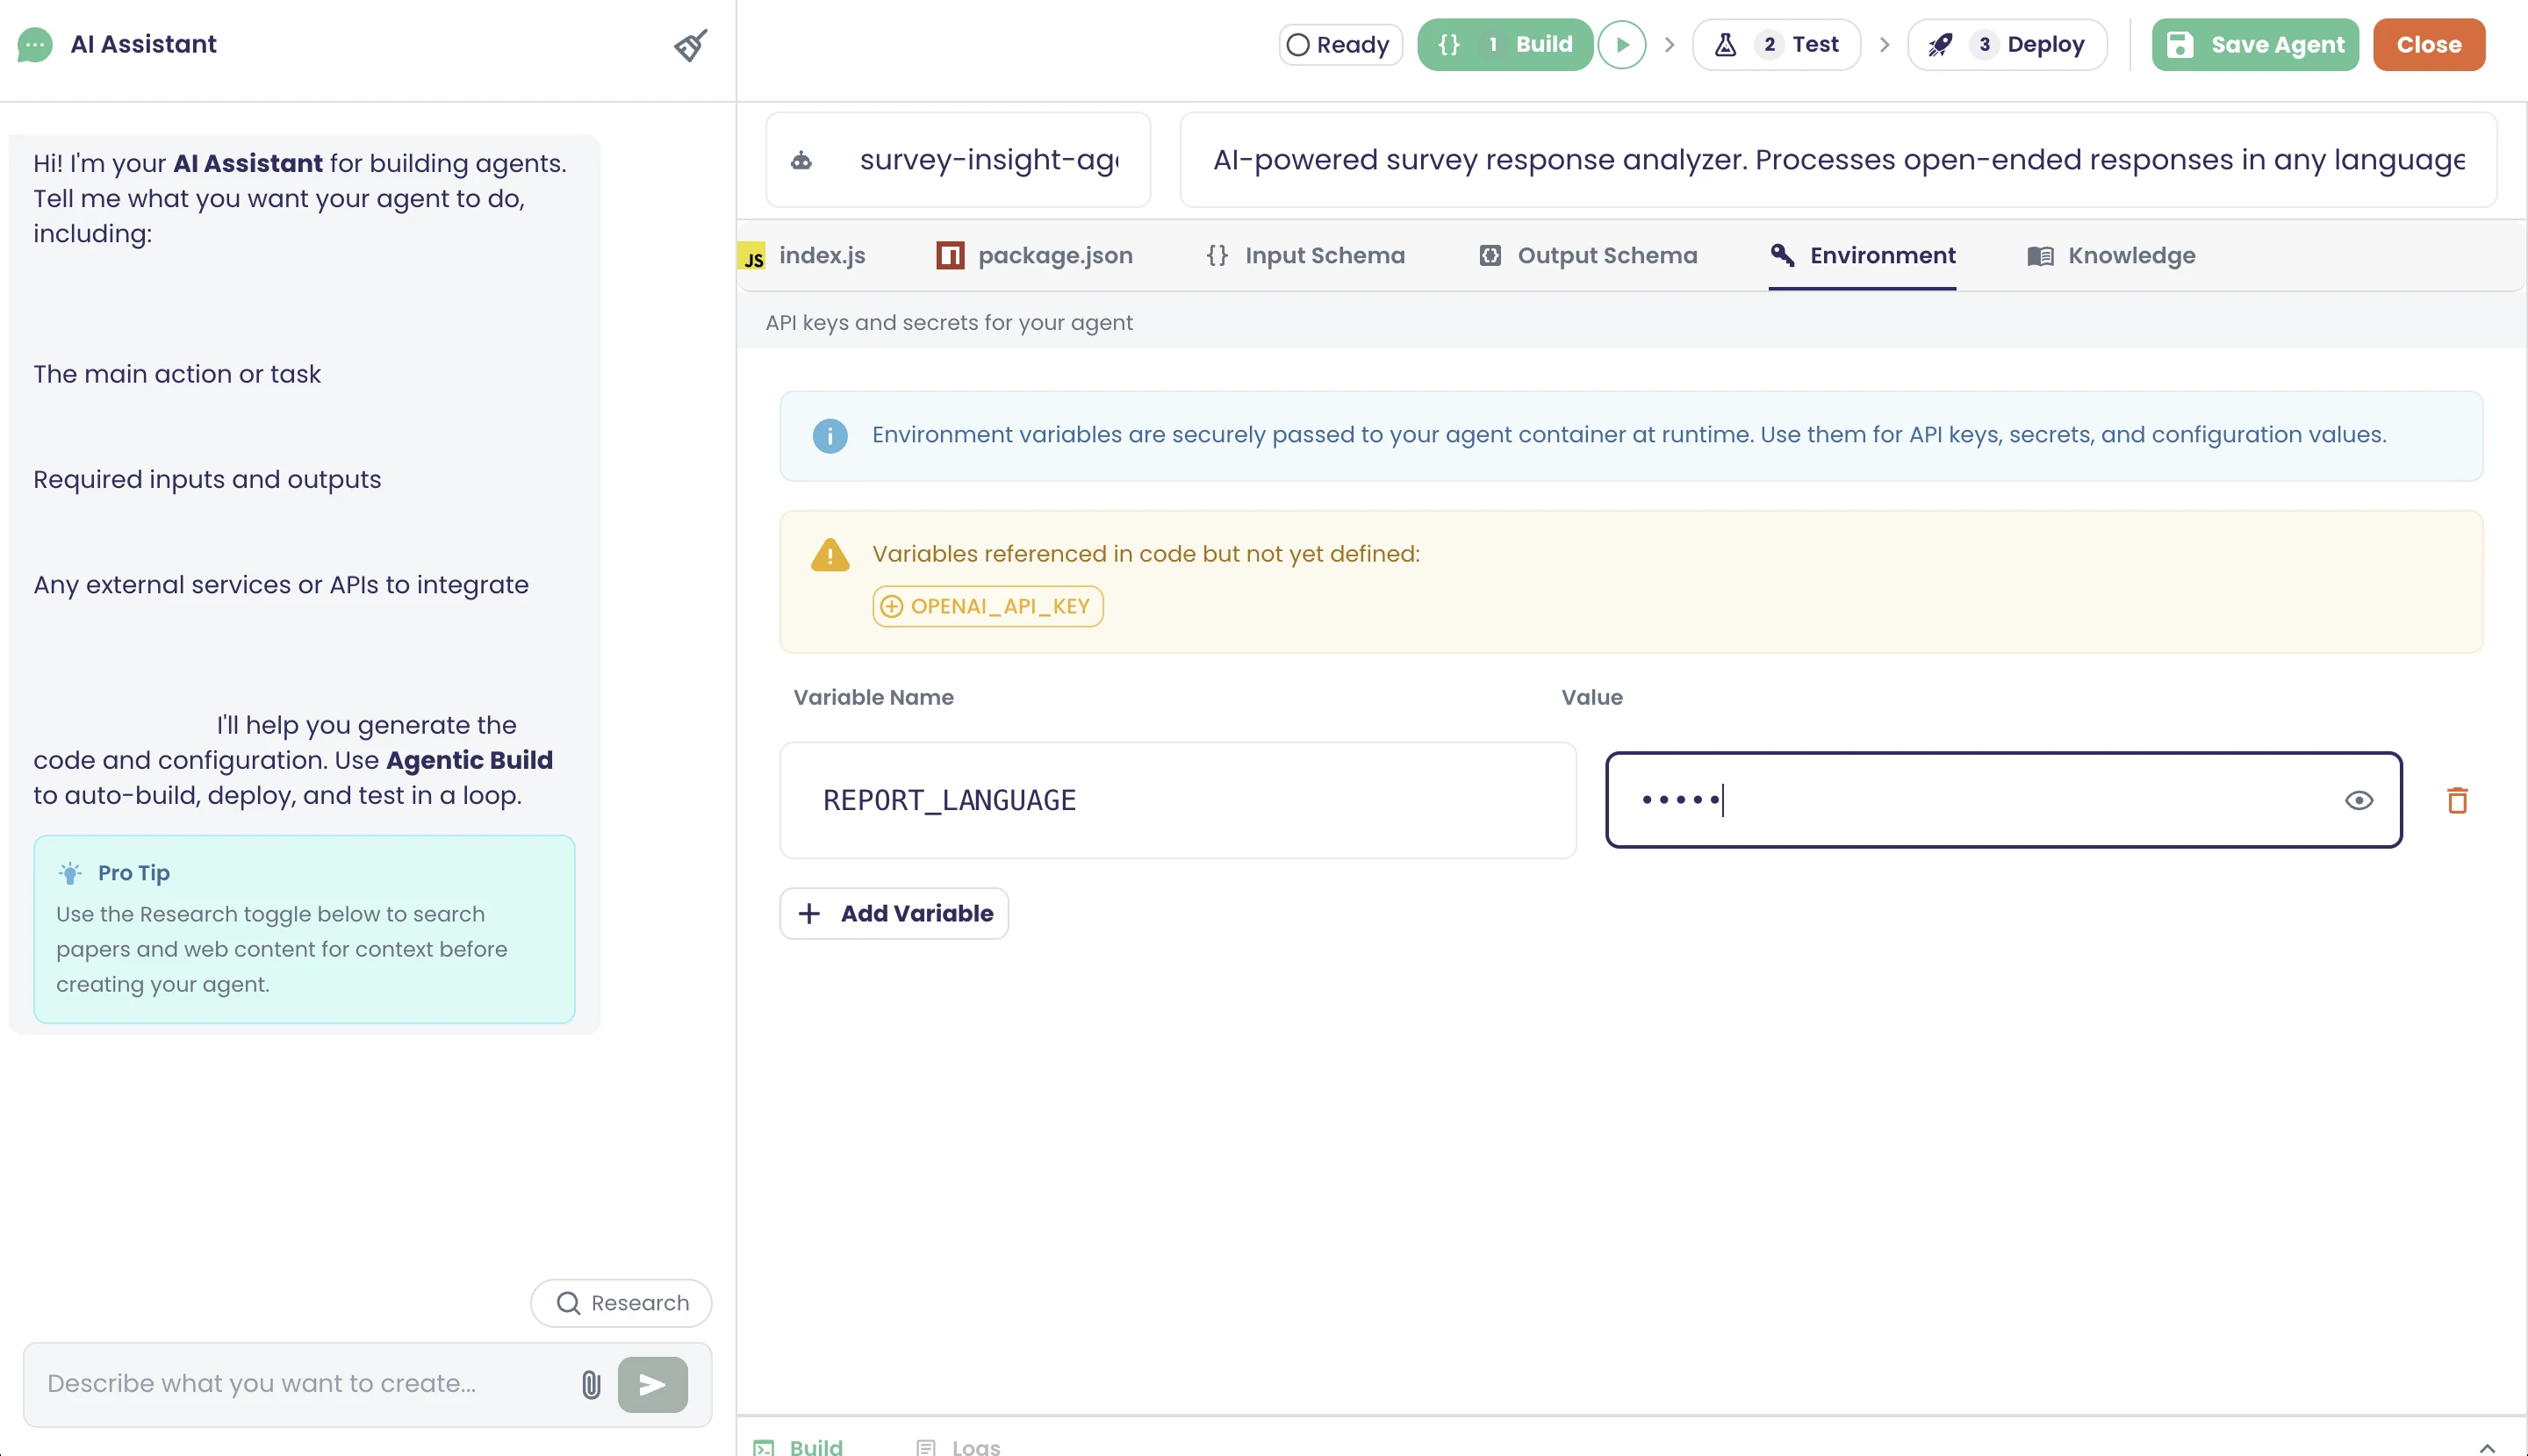Click the Logs icon in bottom panel
This screenshot has width=2528, height=1456.
926,1446
